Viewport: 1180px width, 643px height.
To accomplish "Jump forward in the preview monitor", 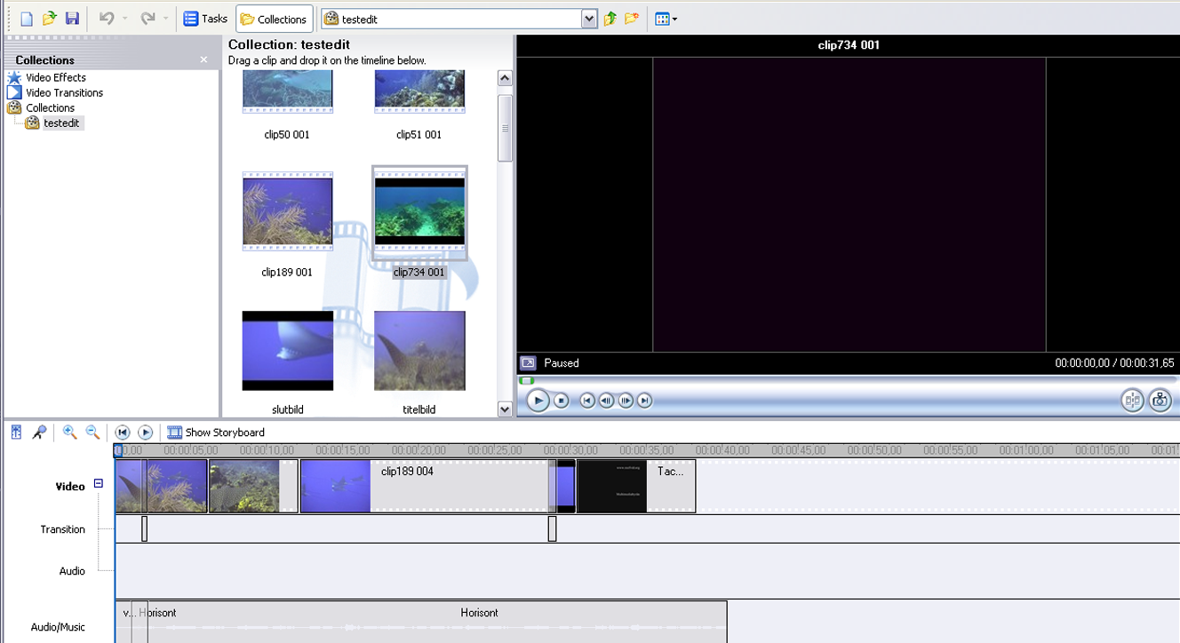I will click(645, 401).
